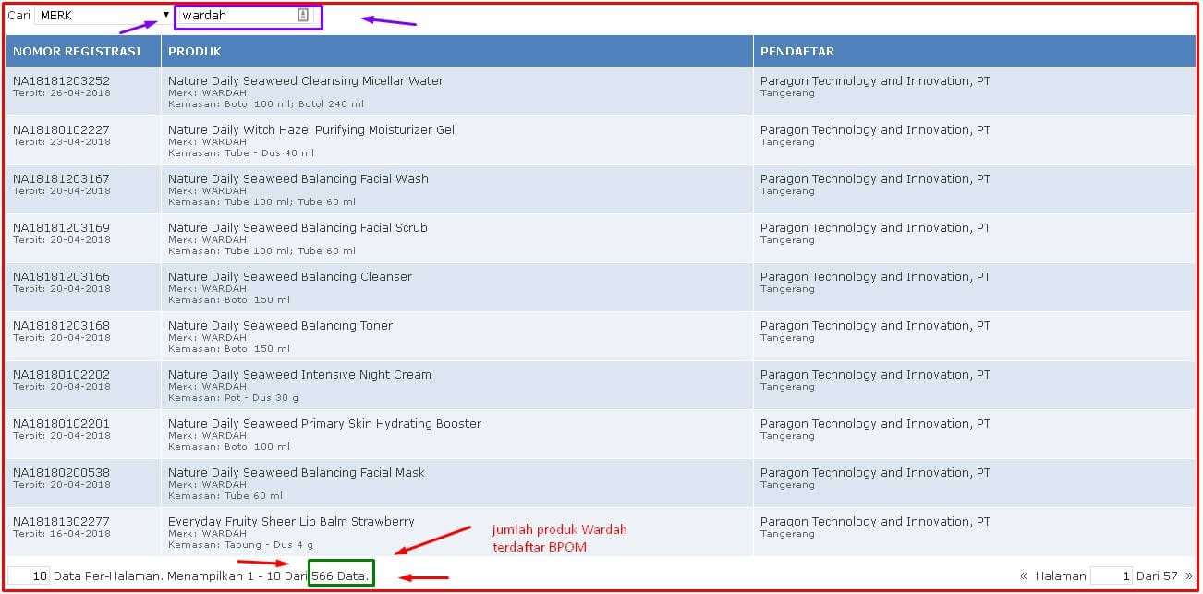The width and height of the screenshot is (1203, 594).
Task: Click the Dari 57 page total text
Action: pyautogui.click(x=1158, y=576)
